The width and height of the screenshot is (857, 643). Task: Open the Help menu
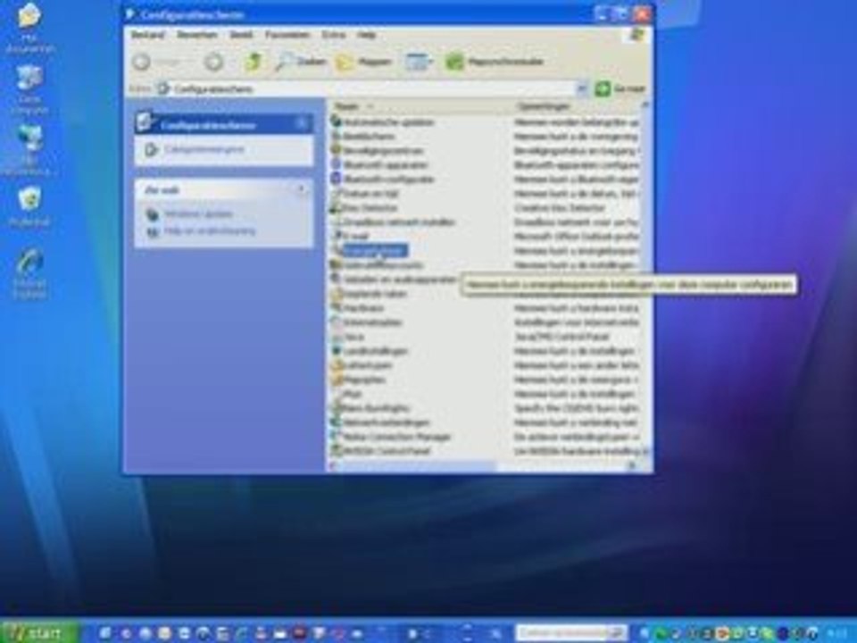point(366,35)
